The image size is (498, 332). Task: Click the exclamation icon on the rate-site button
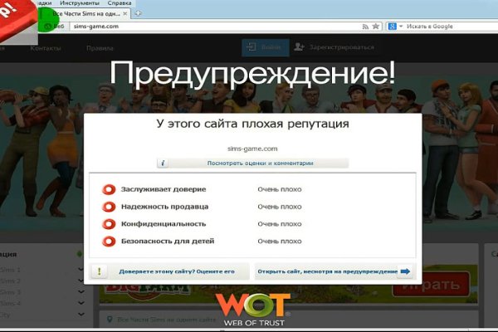pos(100,271)
